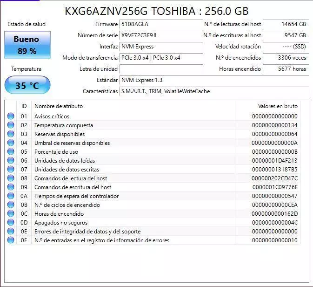Click the drive title KXG6AZNV256G TOSHIBA
The image size is (313, 287).
click(x=157, y=11)
